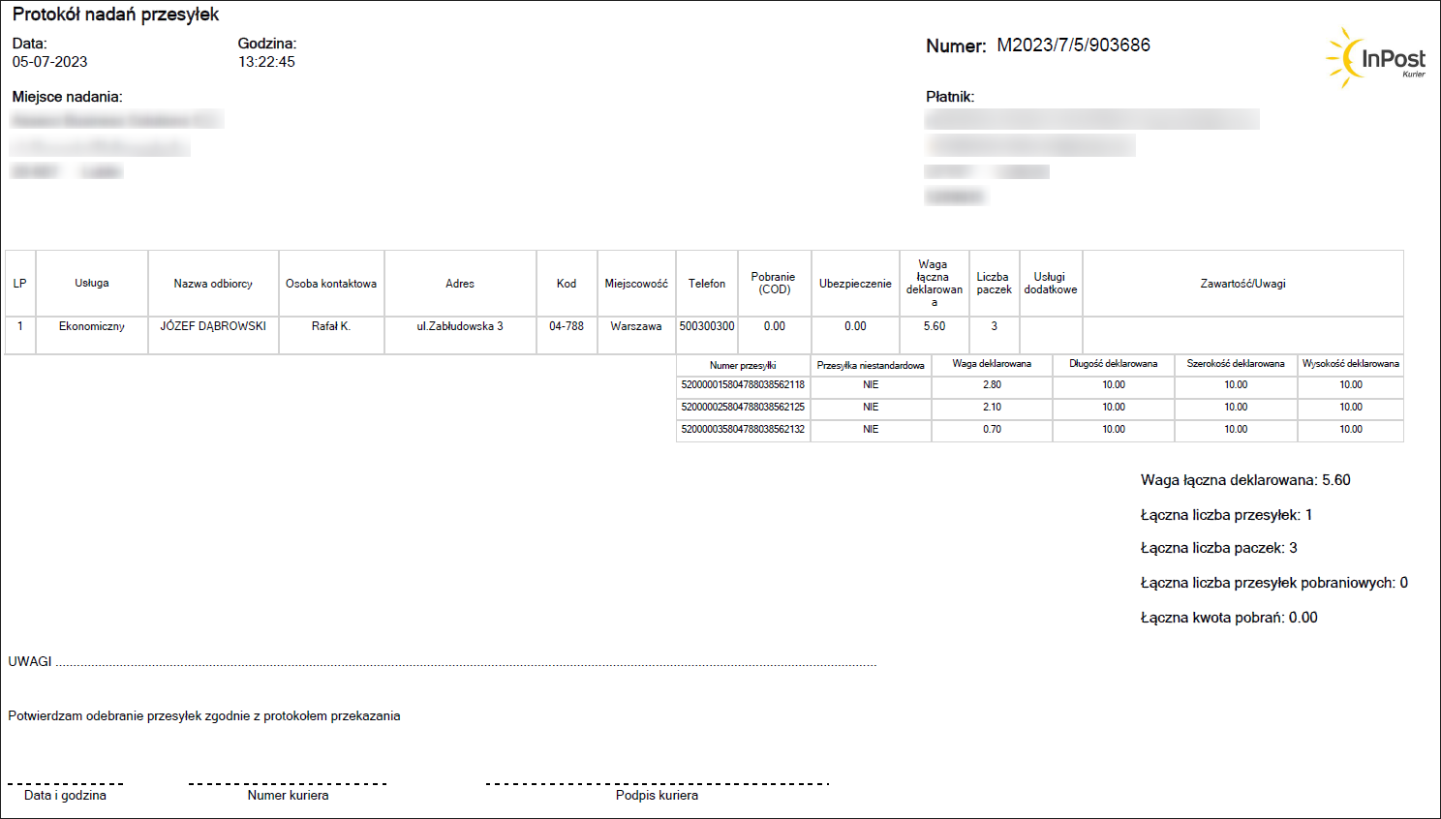Click the 'Wysokość deklarowana' header
Image resolution: width=1441 pixels, height=819 pixels.
pyautogui.click(x=1351, y=364)
